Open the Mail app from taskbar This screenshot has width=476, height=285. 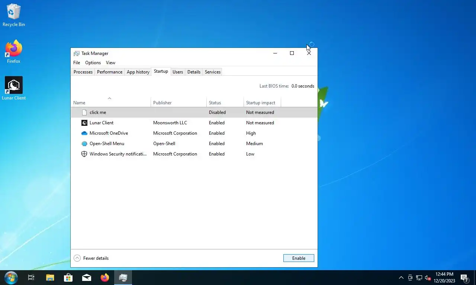(x=87, y=278)
